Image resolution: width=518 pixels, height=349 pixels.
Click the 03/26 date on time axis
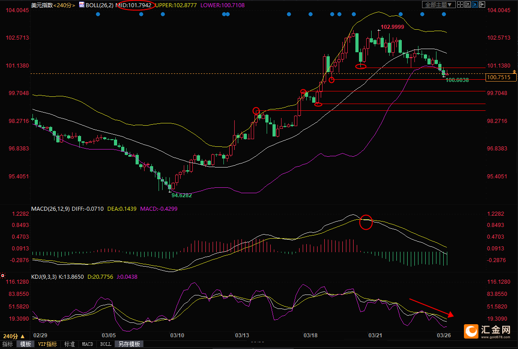pyautogui.click(x=444, y=335)
